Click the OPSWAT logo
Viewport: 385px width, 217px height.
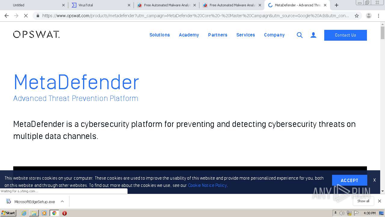coord(36,34)
